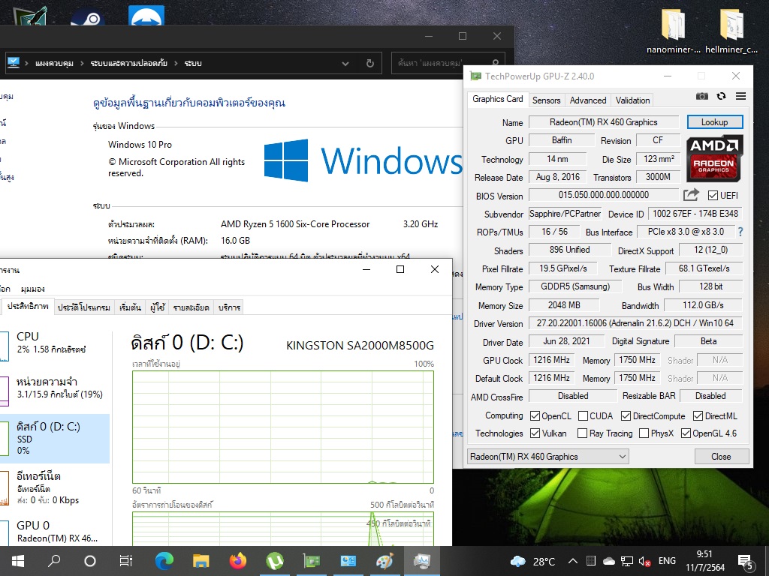Select อีเทอร์เน็ต in Task Manager sidebar
The height and width of the screenshot is (576, 769).
[x=55, y=487]
